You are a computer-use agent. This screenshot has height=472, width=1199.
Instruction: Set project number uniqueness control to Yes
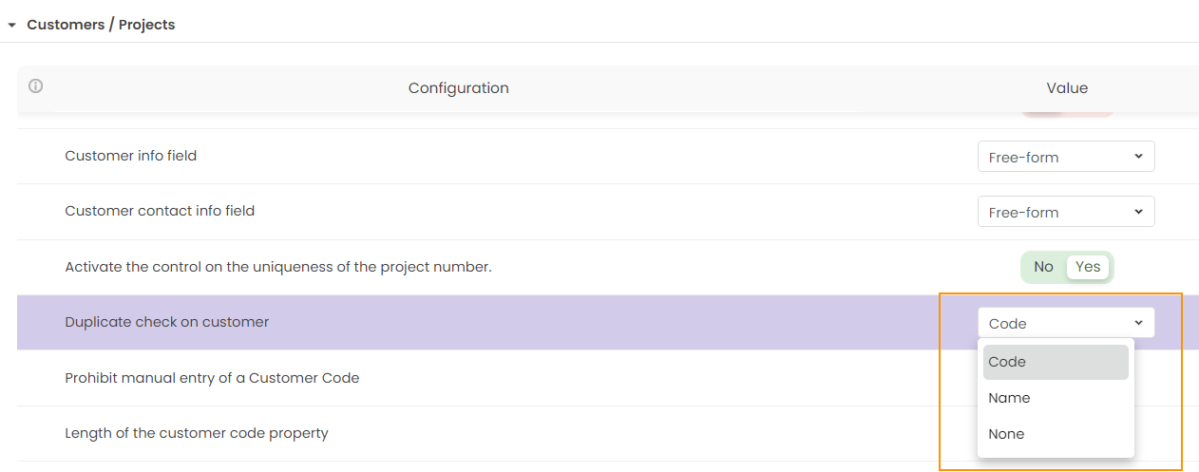pos(1088,267)
